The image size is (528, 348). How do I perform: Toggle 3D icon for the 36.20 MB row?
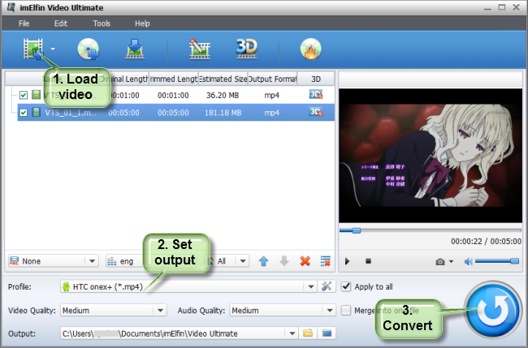(316, 94)
